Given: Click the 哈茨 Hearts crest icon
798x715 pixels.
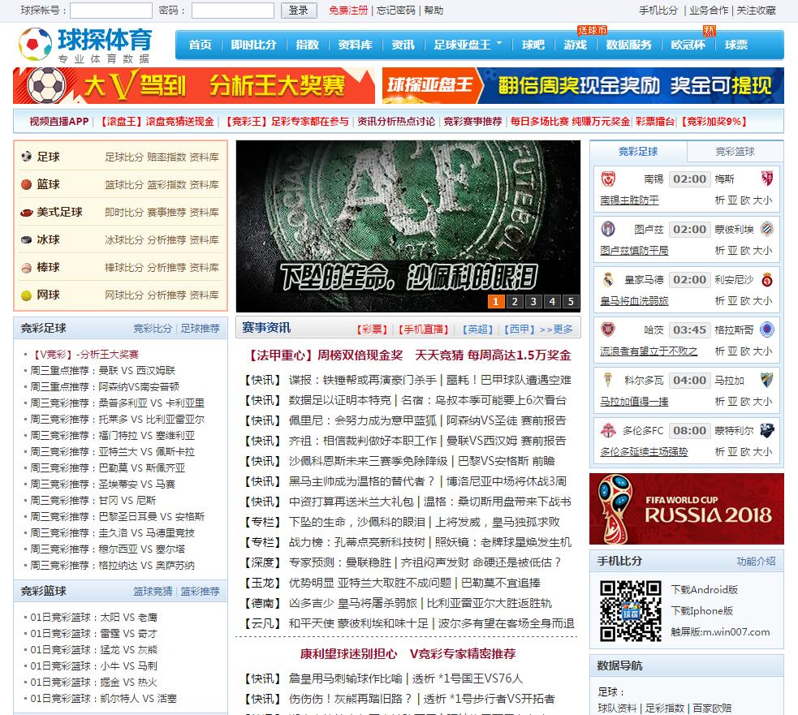Looking at the screenshot, I should [x=608, y=330].
